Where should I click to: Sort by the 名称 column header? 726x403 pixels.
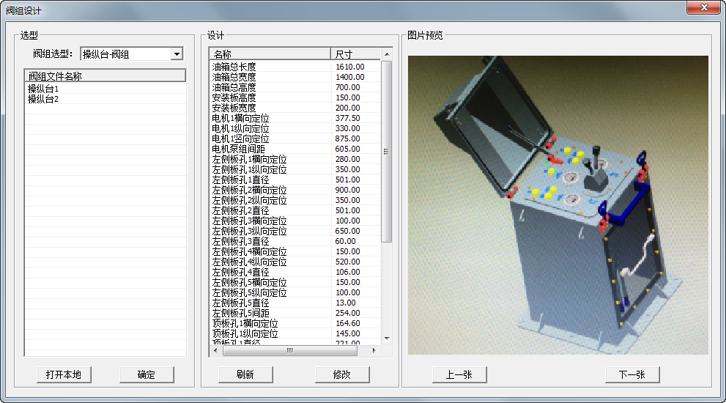[x=270, y=53]
